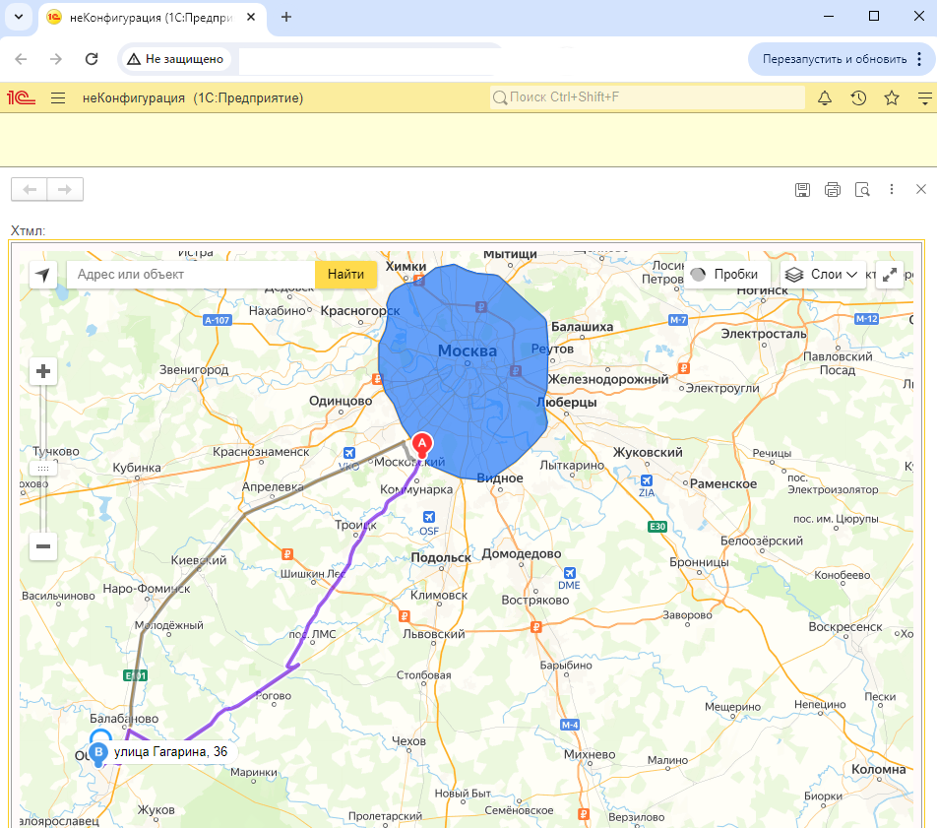
Task: Close the неКонфигурация browser tab
Action: [x=251, y=17]
